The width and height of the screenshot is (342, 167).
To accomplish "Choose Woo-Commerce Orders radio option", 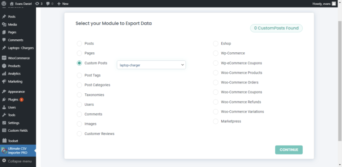I will (x=216, y=83).
